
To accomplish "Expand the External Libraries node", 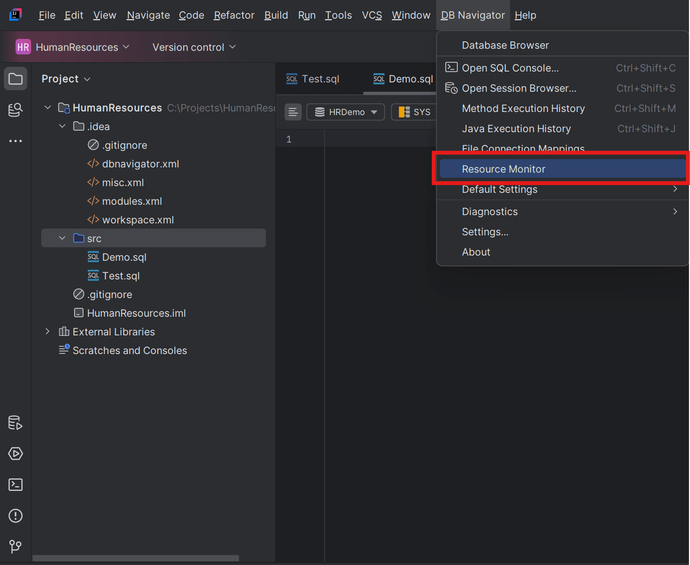I will click(47, 331).
